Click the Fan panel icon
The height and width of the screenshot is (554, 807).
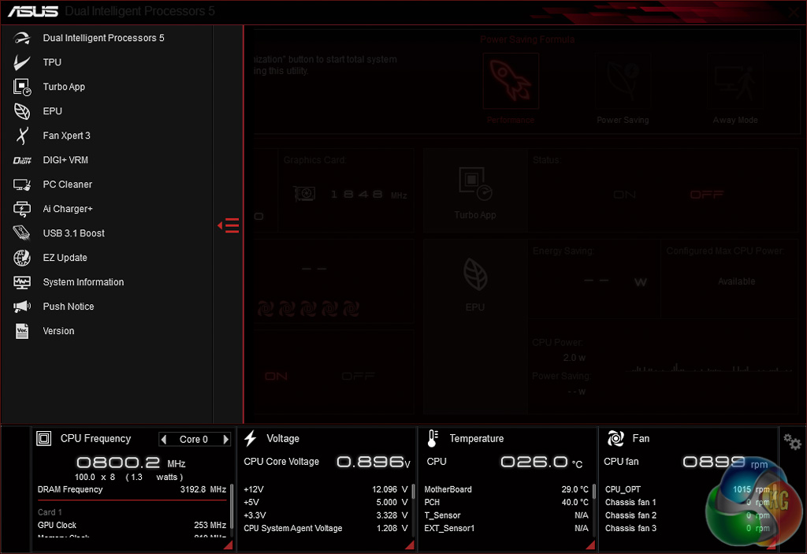(x=615, y=439)
